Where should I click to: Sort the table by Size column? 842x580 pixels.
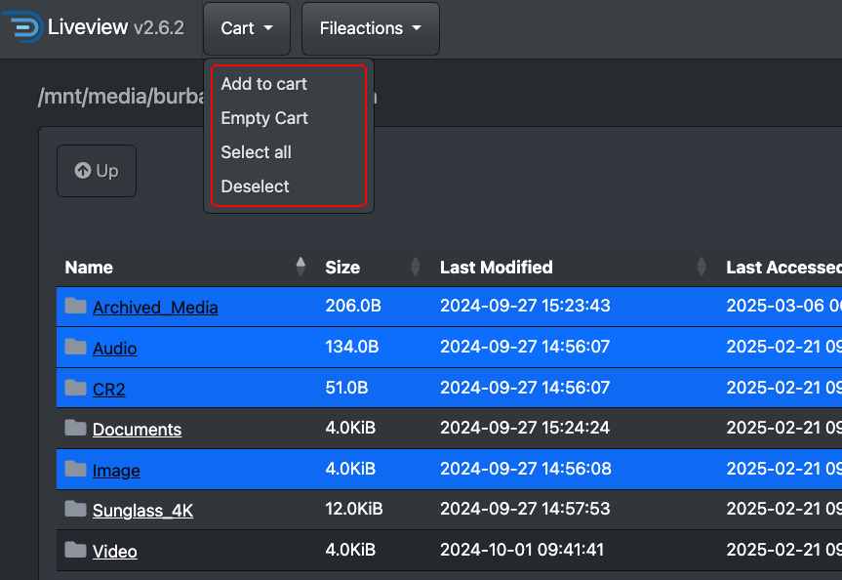tap(342, 267)
